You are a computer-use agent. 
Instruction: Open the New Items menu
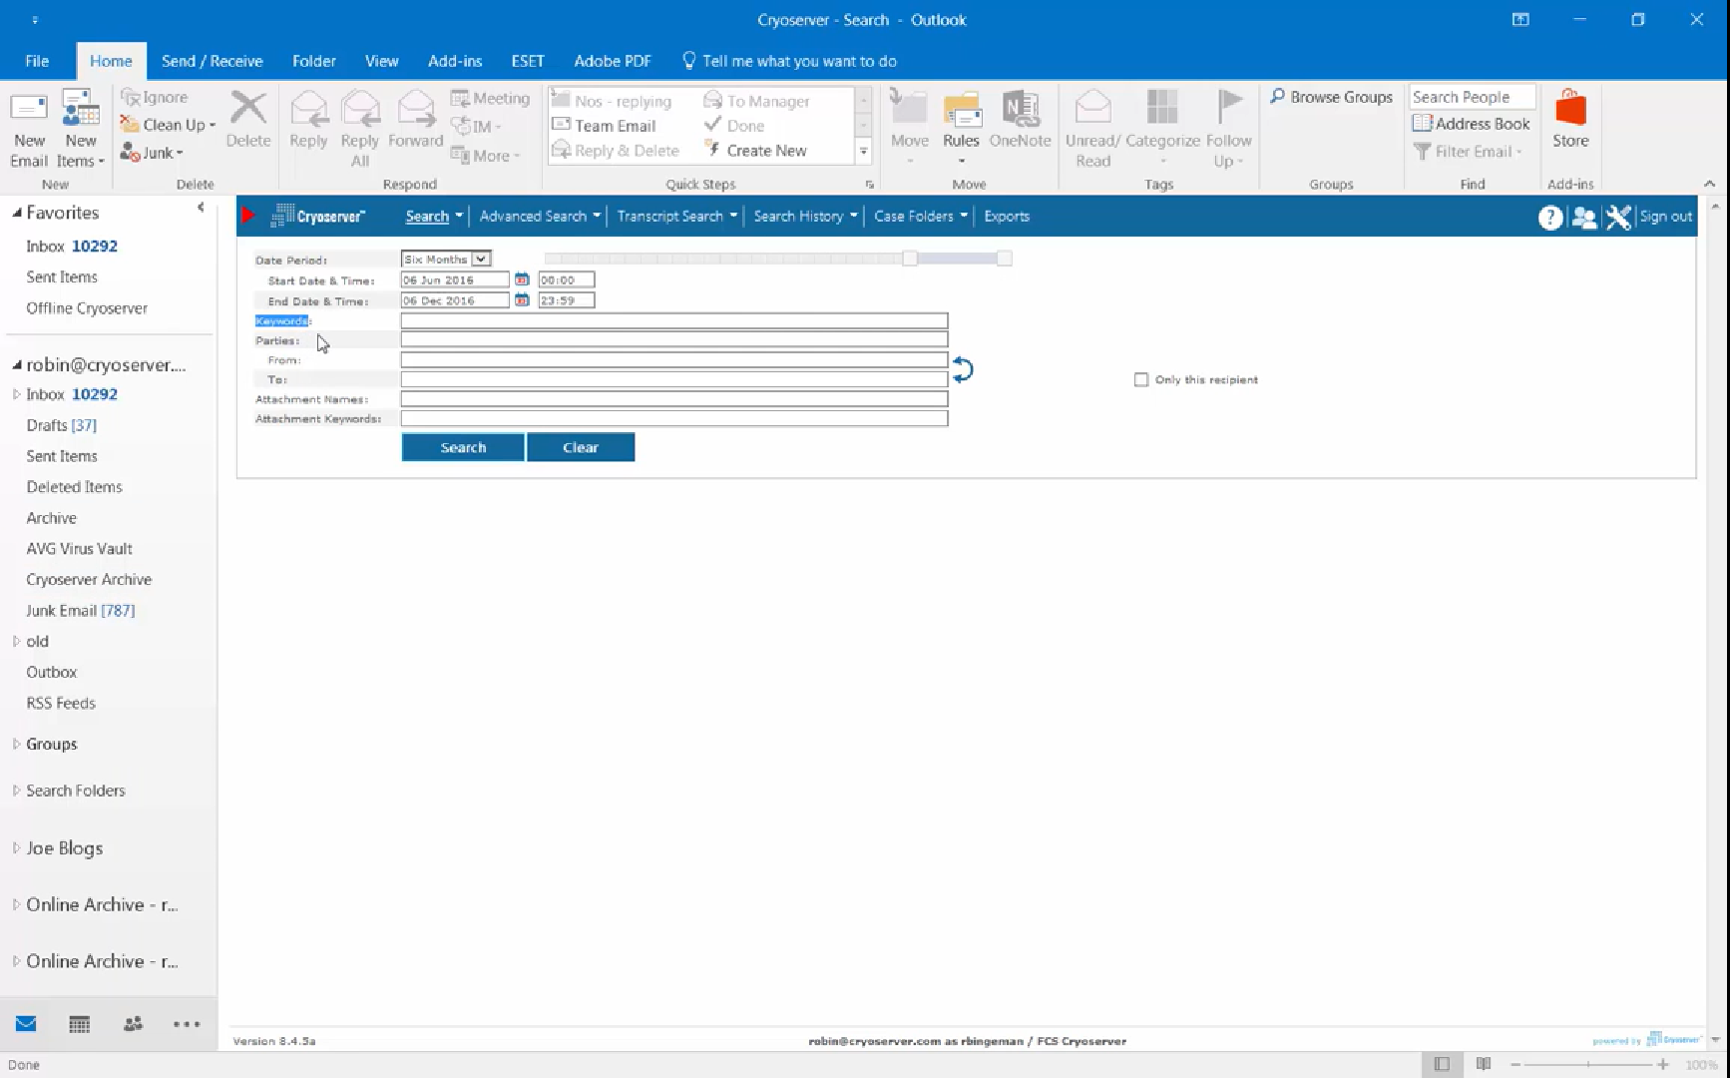[x=81, y=130]
